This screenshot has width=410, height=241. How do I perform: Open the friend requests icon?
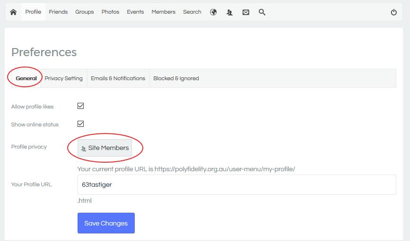point(229,12)
